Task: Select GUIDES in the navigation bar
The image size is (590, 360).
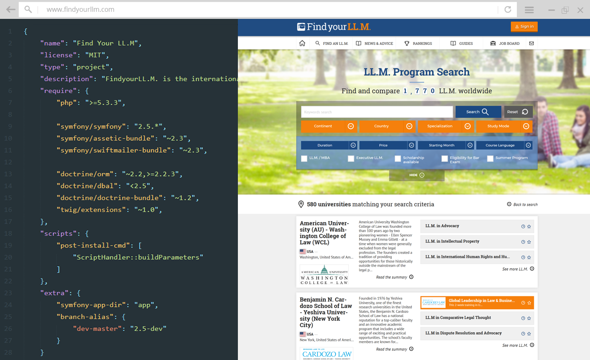Action: 462,43
